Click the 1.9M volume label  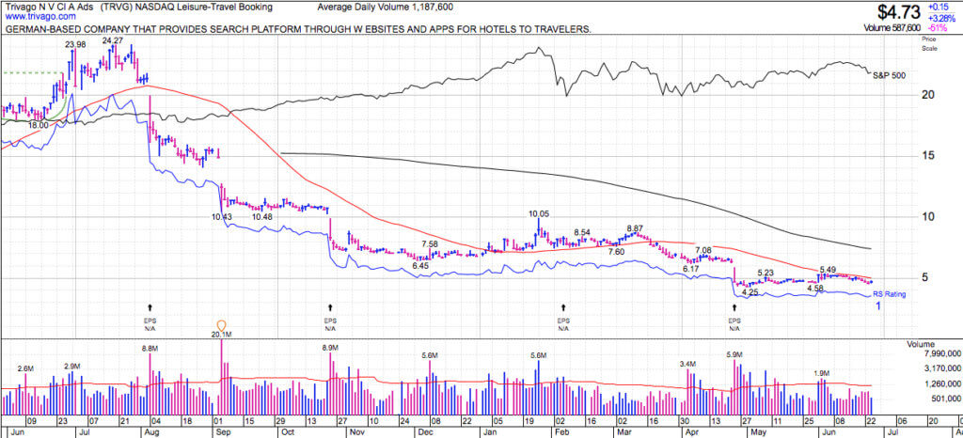pos(822,372)
